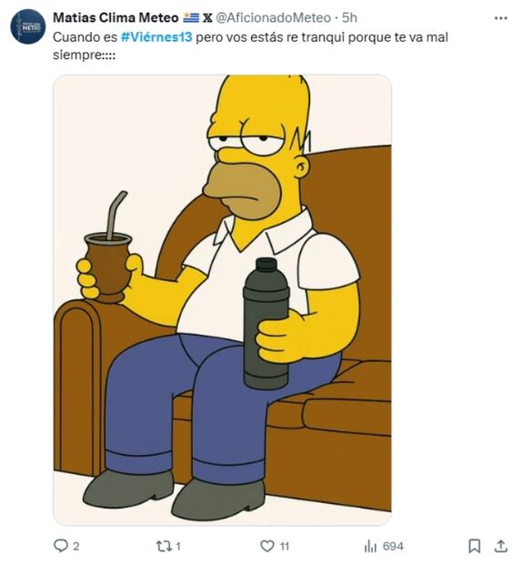The image size is (523, 564).
Task: Click the share upload icon
Action: [500, 546]
